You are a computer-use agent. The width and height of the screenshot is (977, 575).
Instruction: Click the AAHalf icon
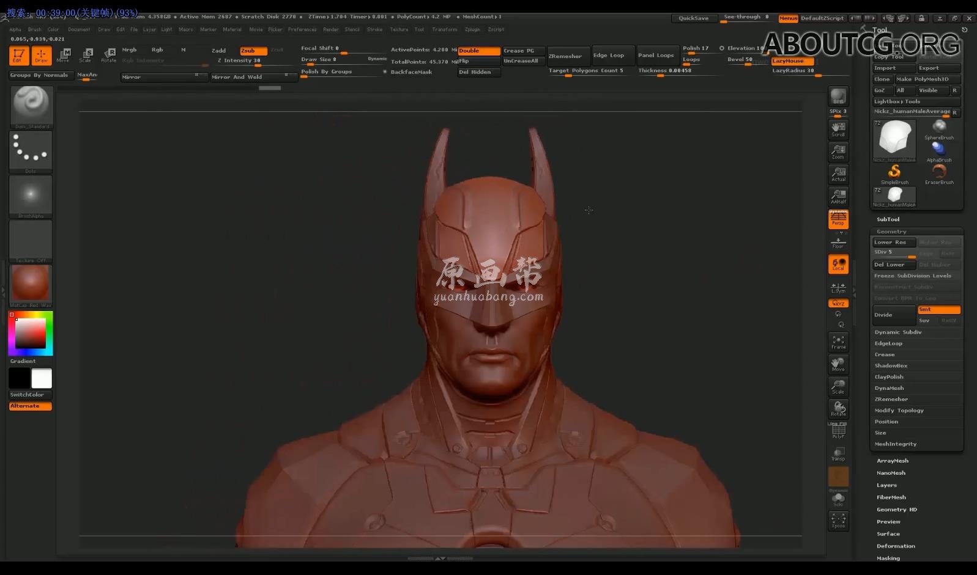pos(838,197)
